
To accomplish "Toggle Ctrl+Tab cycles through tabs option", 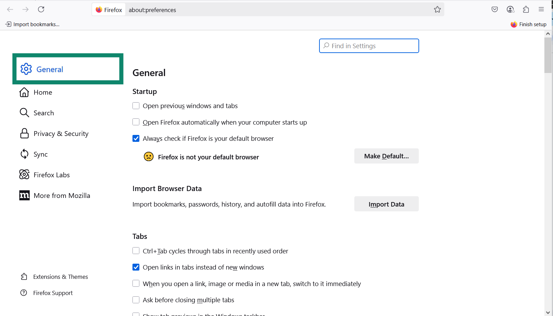I will [x=136, y=251].
